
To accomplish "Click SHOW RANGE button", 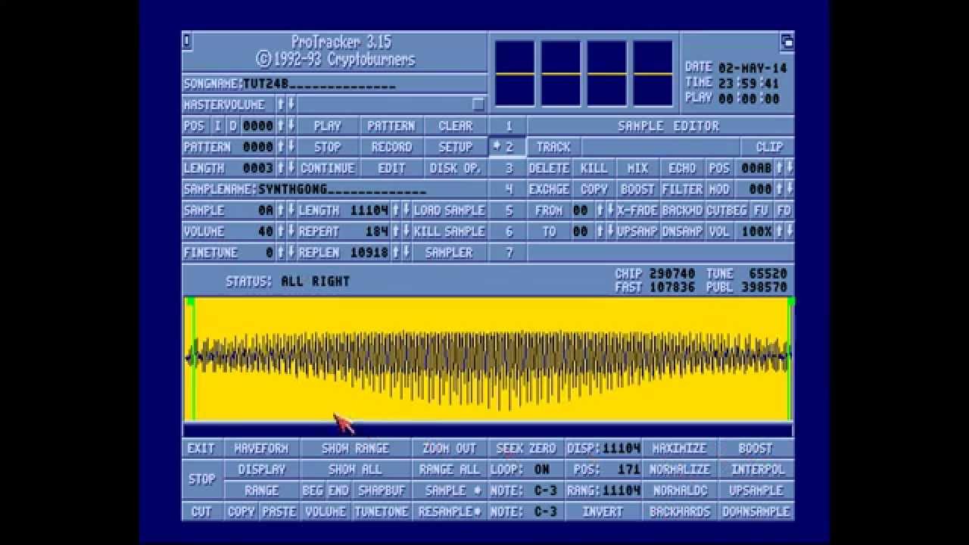I will (356, 448).
